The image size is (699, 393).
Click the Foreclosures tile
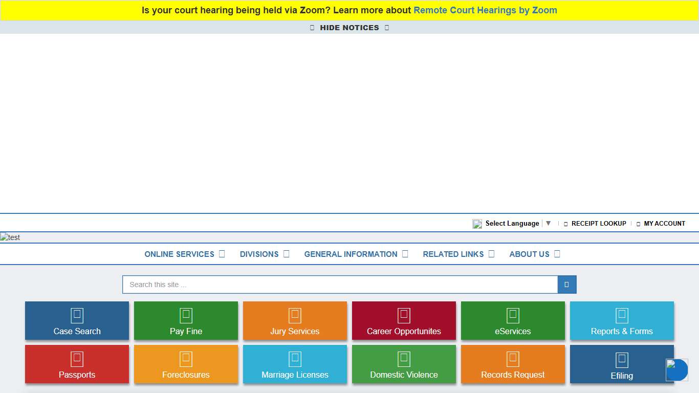click(x=186, y=364)
